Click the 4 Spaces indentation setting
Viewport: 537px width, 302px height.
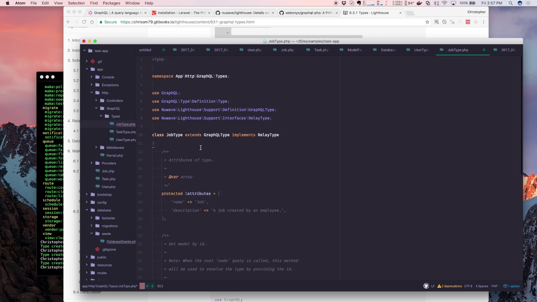click(x=482, y=286)
